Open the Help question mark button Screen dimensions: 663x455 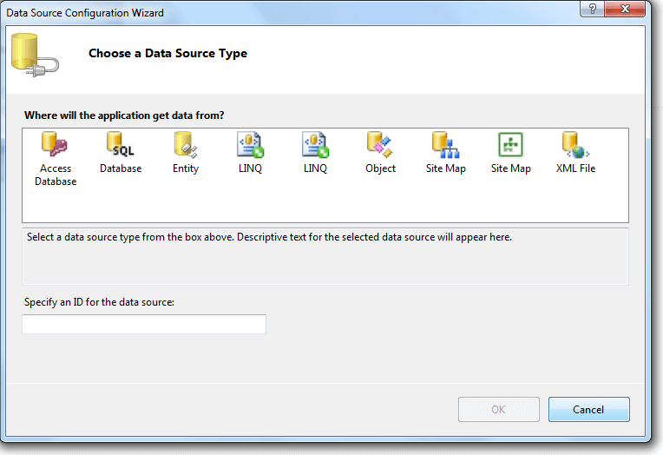pos(592,9)
